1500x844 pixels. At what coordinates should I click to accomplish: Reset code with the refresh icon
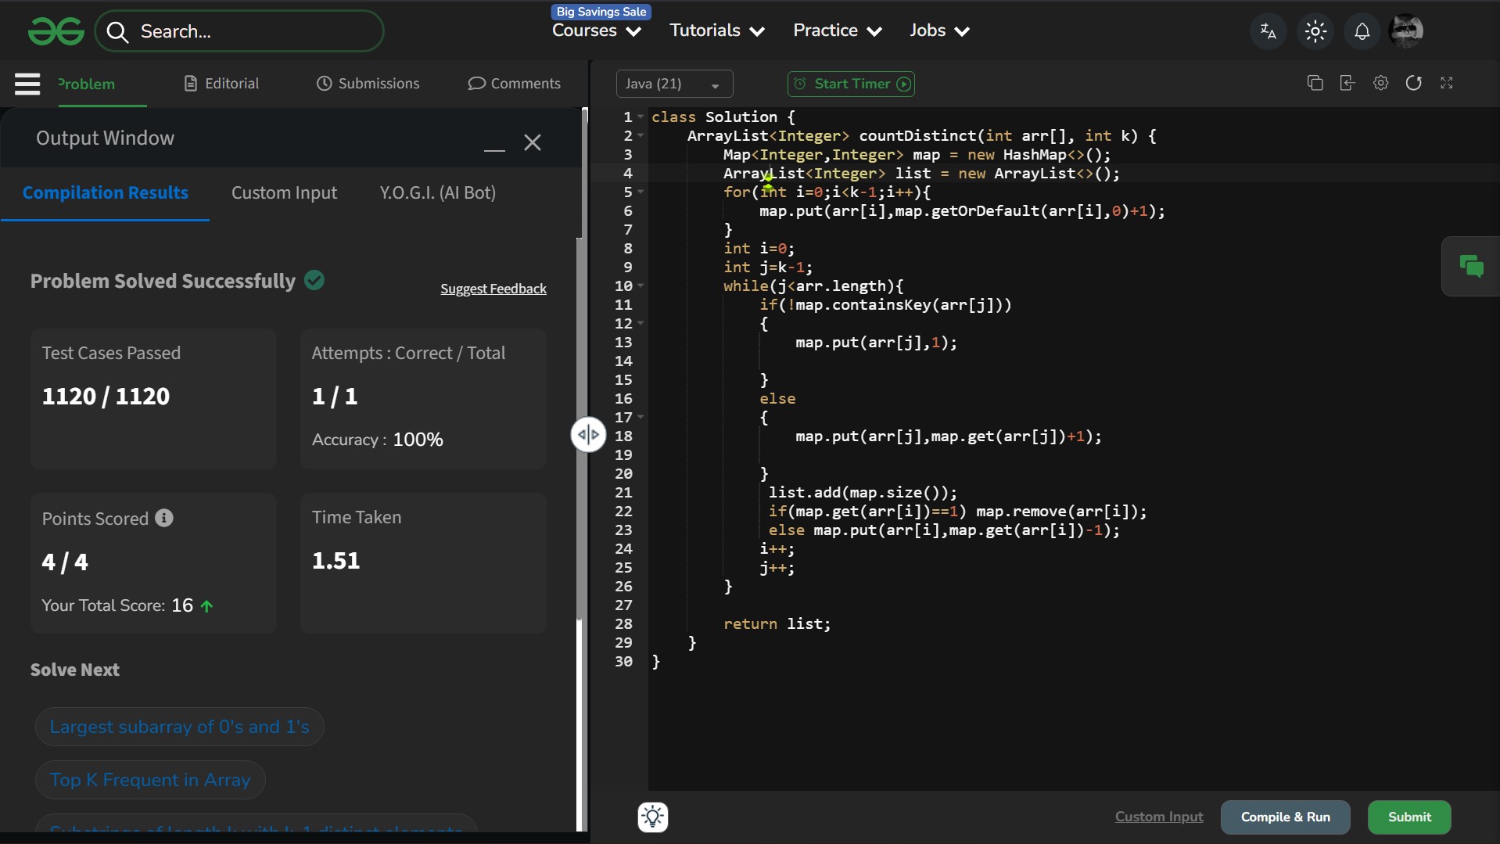1413,83
